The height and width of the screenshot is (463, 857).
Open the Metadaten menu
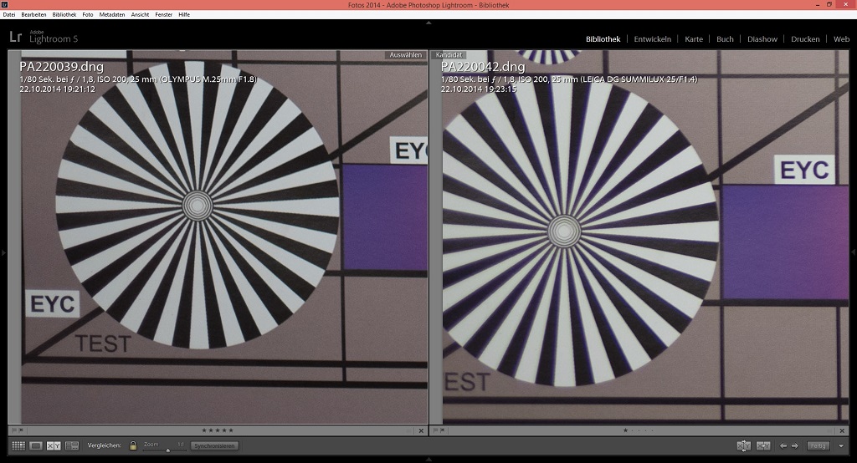click(111, 14)
